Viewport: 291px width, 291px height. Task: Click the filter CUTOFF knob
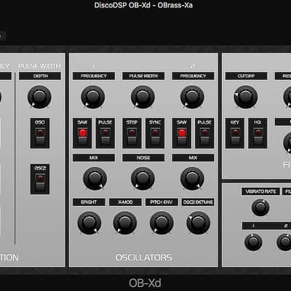[x=245, y=97]
